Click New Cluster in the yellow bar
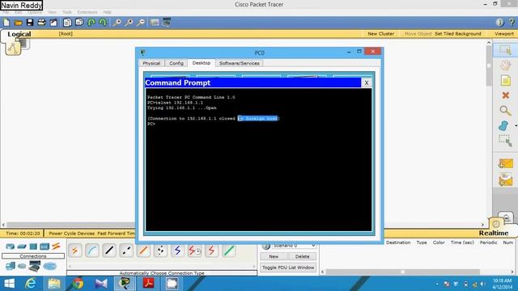Image resolution: width=518 pixels, height=291 pixels. pyautogui.click(x=381, y=34)
